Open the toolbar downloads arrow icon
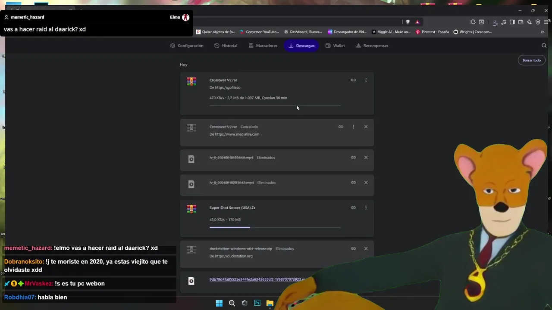This screenshot has height=310, width=552. pyautogui.click(x=495, y=22)
